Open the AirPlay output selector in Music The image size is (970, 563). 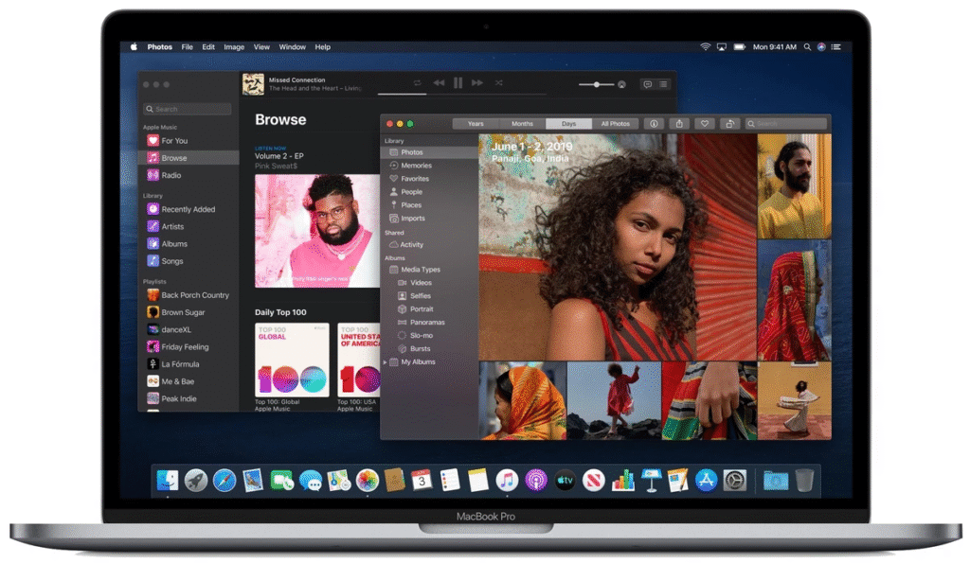tap(621, 84)
